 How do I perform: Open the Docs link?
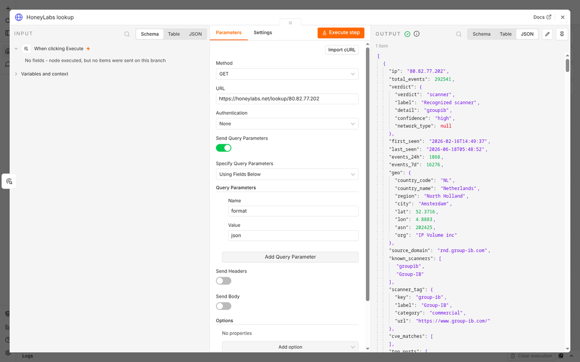point(542,17)
